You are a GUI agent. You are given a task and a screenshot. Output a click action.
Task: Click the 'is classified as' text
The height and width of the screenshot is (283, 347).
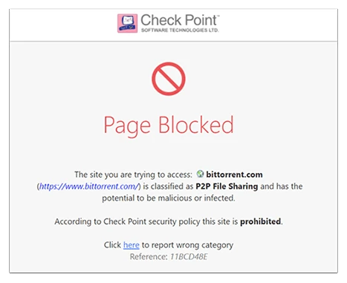click(168, 186)
